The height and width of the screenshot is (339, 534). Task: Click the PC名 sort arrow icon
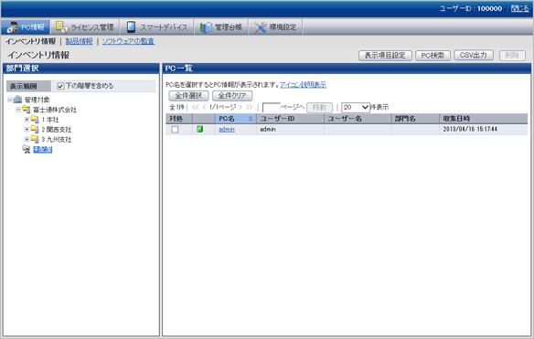tap(251, 119)
